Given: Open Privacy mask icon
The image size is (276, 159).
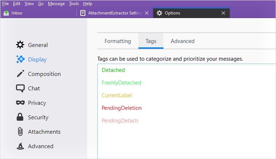Looking at the screenshot, I should tap(20, 103).
